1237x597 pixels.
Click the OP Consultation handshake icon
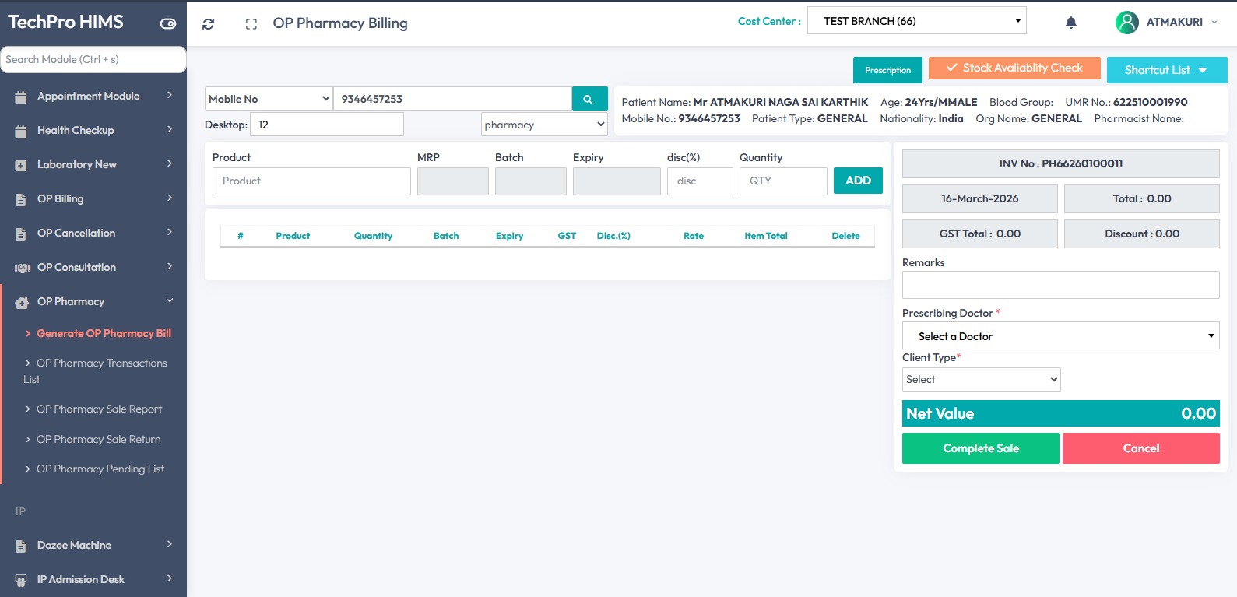(22, 268)
